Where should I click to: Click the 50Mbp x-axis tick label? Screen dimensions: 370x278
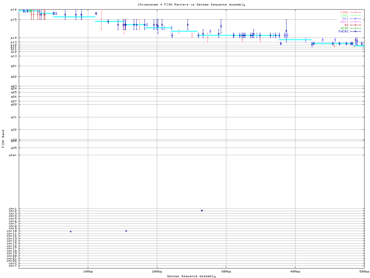[x=364, y=272]
